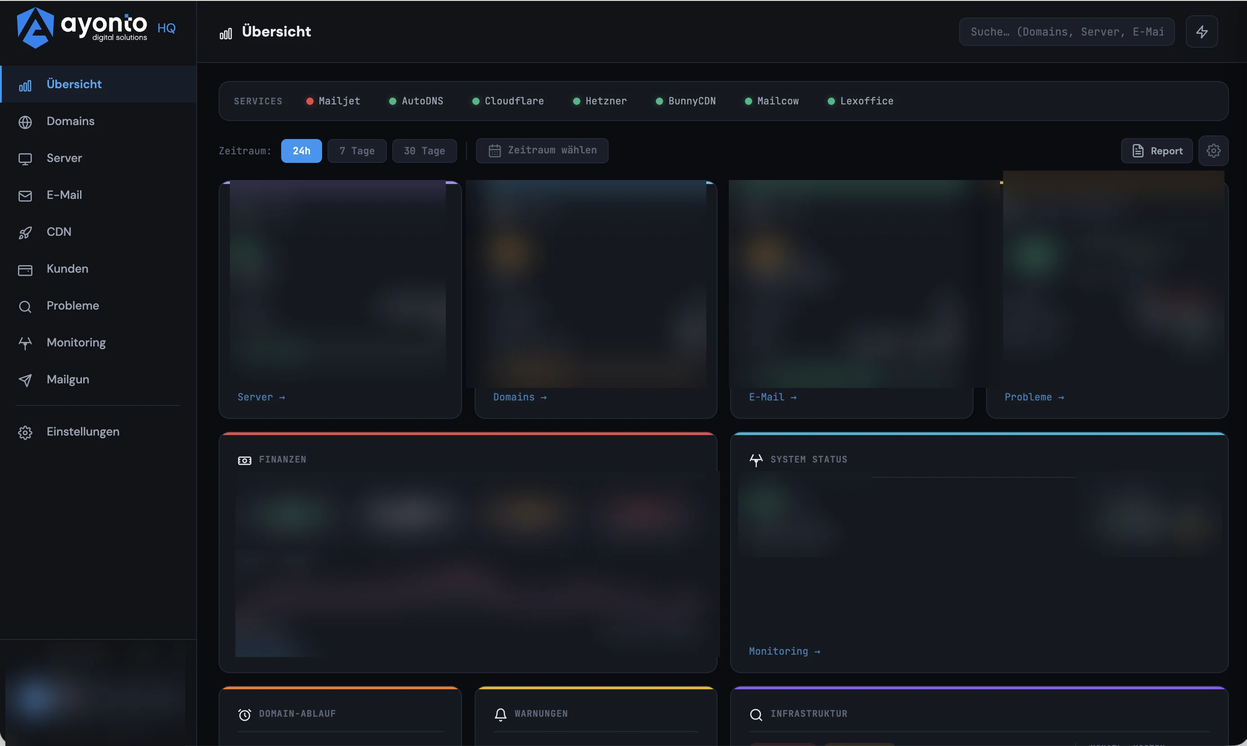The image size is (1247, 746).
Task: Select the 24h time range
Action: (x=301, y=150)
